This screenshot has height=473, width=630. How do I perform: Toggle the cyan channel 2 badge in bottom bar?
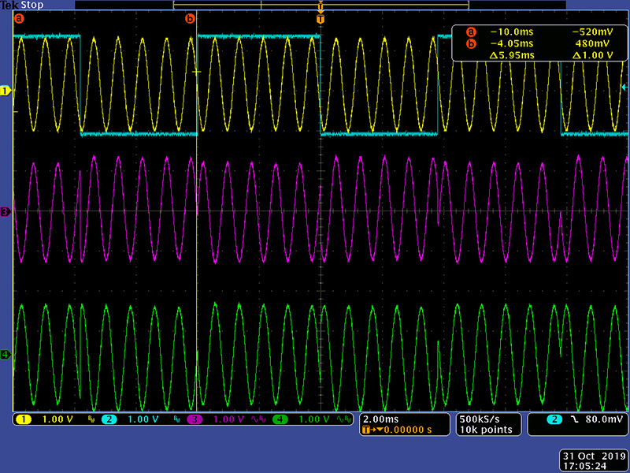109,419
